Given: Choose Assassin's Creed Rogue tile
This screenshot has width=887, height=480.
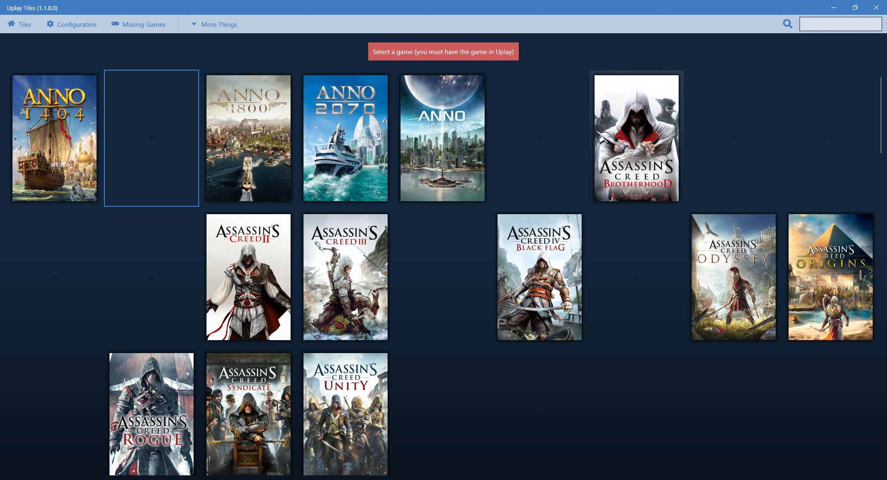Looking at the screenshot, I should (x=152, y=414).
